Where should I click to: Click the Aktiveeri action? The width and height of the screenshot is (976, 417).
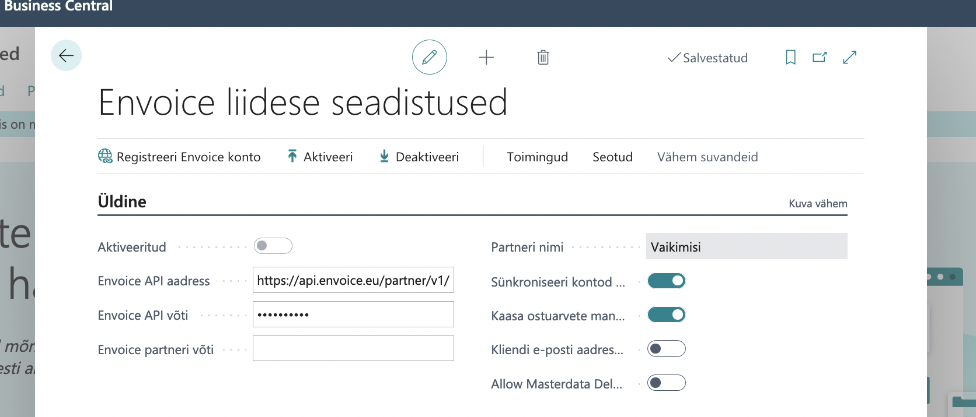(320, 157)
